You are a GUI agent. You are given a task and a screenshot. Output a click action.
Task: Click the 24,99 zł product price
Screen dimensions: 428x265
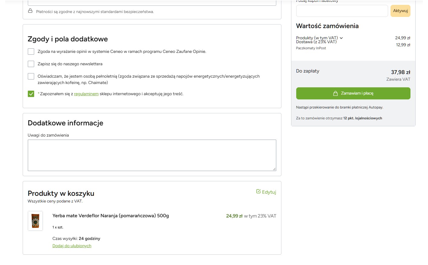[x=234, y=216]
